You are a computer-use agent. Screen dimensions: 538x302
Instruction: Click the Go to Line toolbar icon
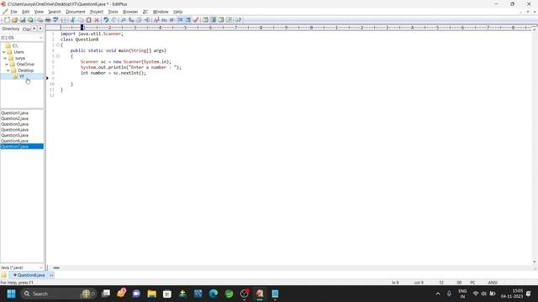tap(147, 20)
